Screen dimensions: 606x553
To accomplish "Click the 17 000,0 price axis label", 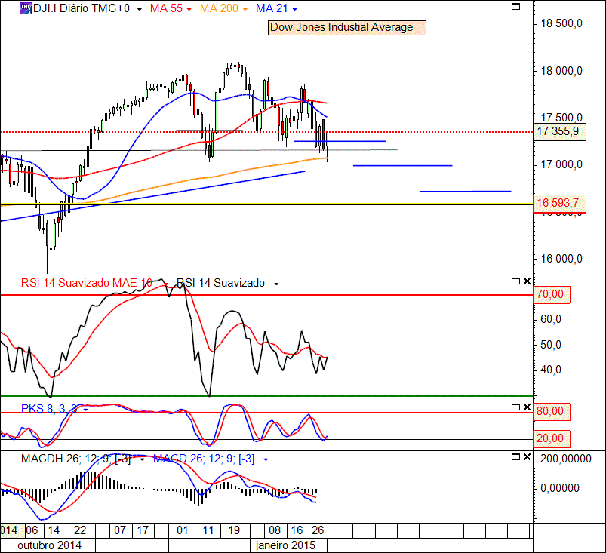I will pyautogui.click(x=561, y=165).
